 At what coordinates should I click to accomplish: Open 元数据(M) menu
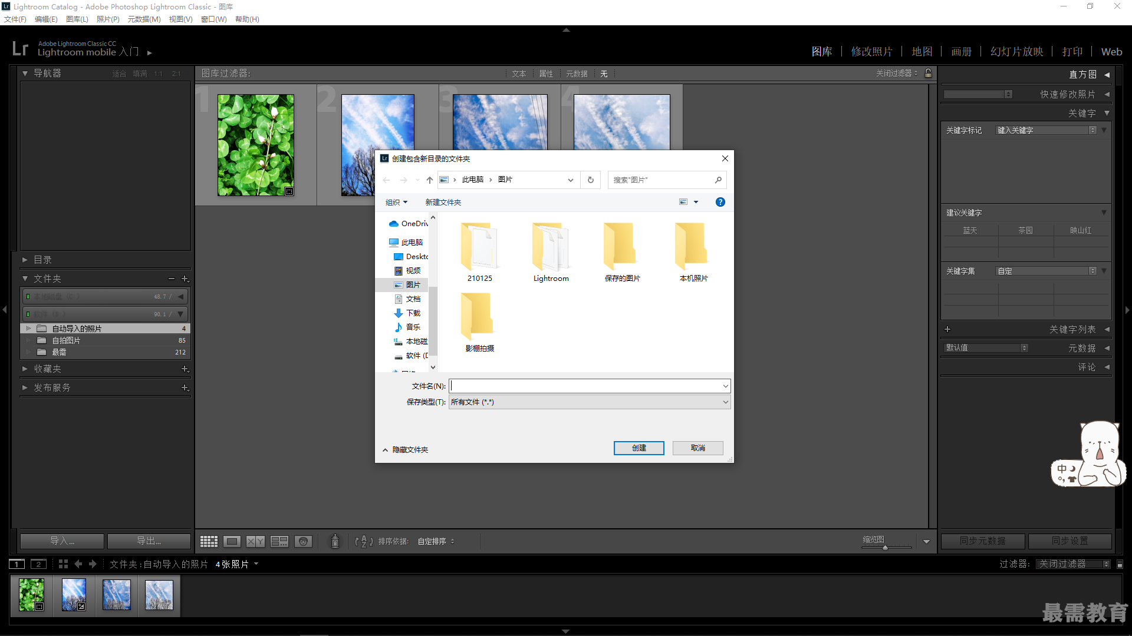[x=144, y=19]
